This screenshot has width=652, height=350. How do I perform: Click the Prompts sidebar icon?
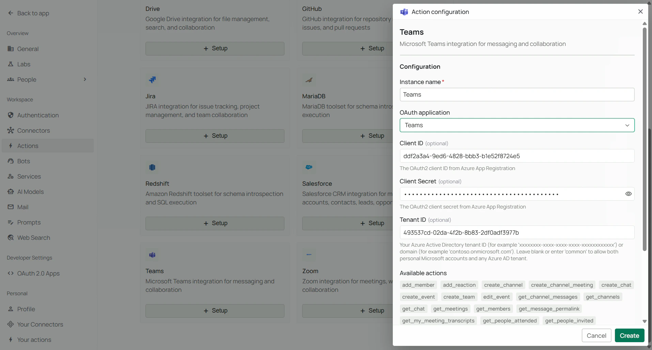11,222
